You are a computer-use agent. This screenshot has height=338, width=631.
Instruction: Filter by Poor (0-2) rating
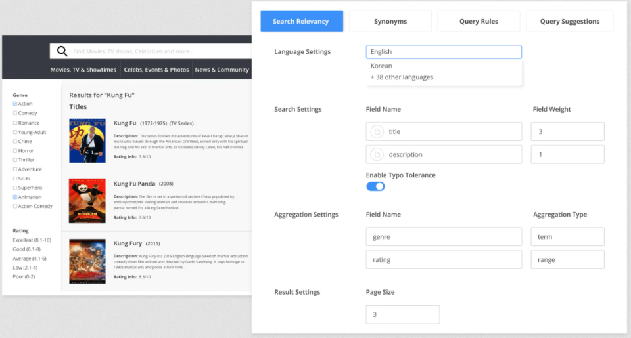[24, 276]
